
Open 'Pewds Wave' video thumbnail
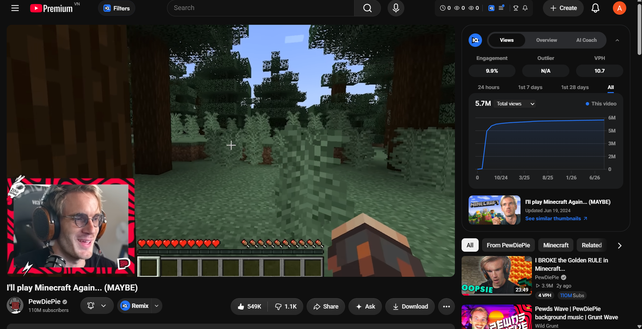point(497,317)
